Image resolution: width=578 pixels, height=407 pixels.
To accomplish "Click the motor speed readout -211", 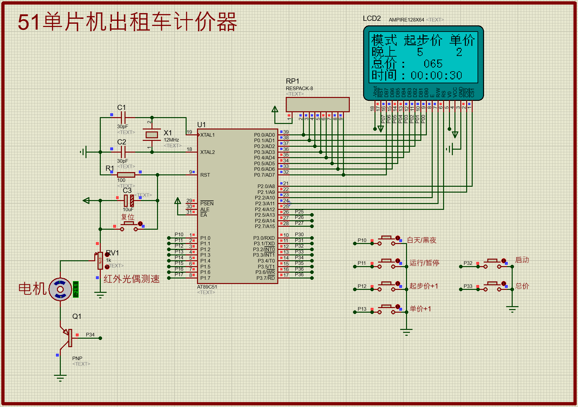I will [x=76, y=289].
